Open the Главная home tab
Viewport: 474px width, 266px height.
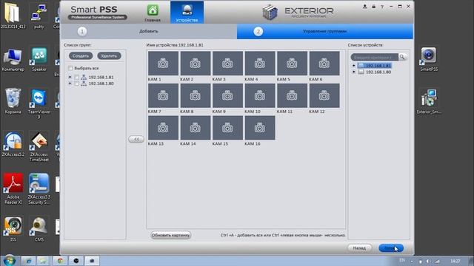click(x=153, y=13)
